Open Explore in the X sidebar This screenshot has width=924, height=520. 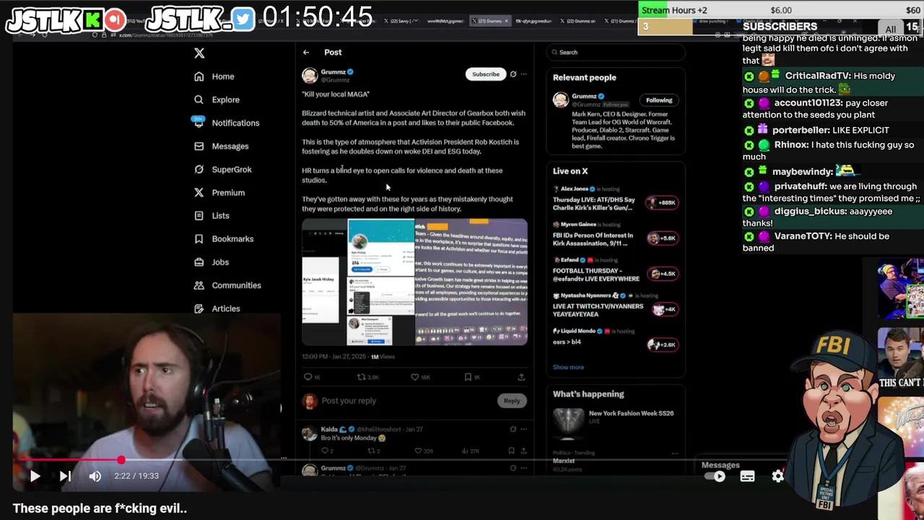point(217,100)
